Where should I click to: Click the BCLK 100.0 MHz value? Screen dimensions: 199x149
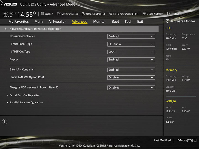[171, 49]
